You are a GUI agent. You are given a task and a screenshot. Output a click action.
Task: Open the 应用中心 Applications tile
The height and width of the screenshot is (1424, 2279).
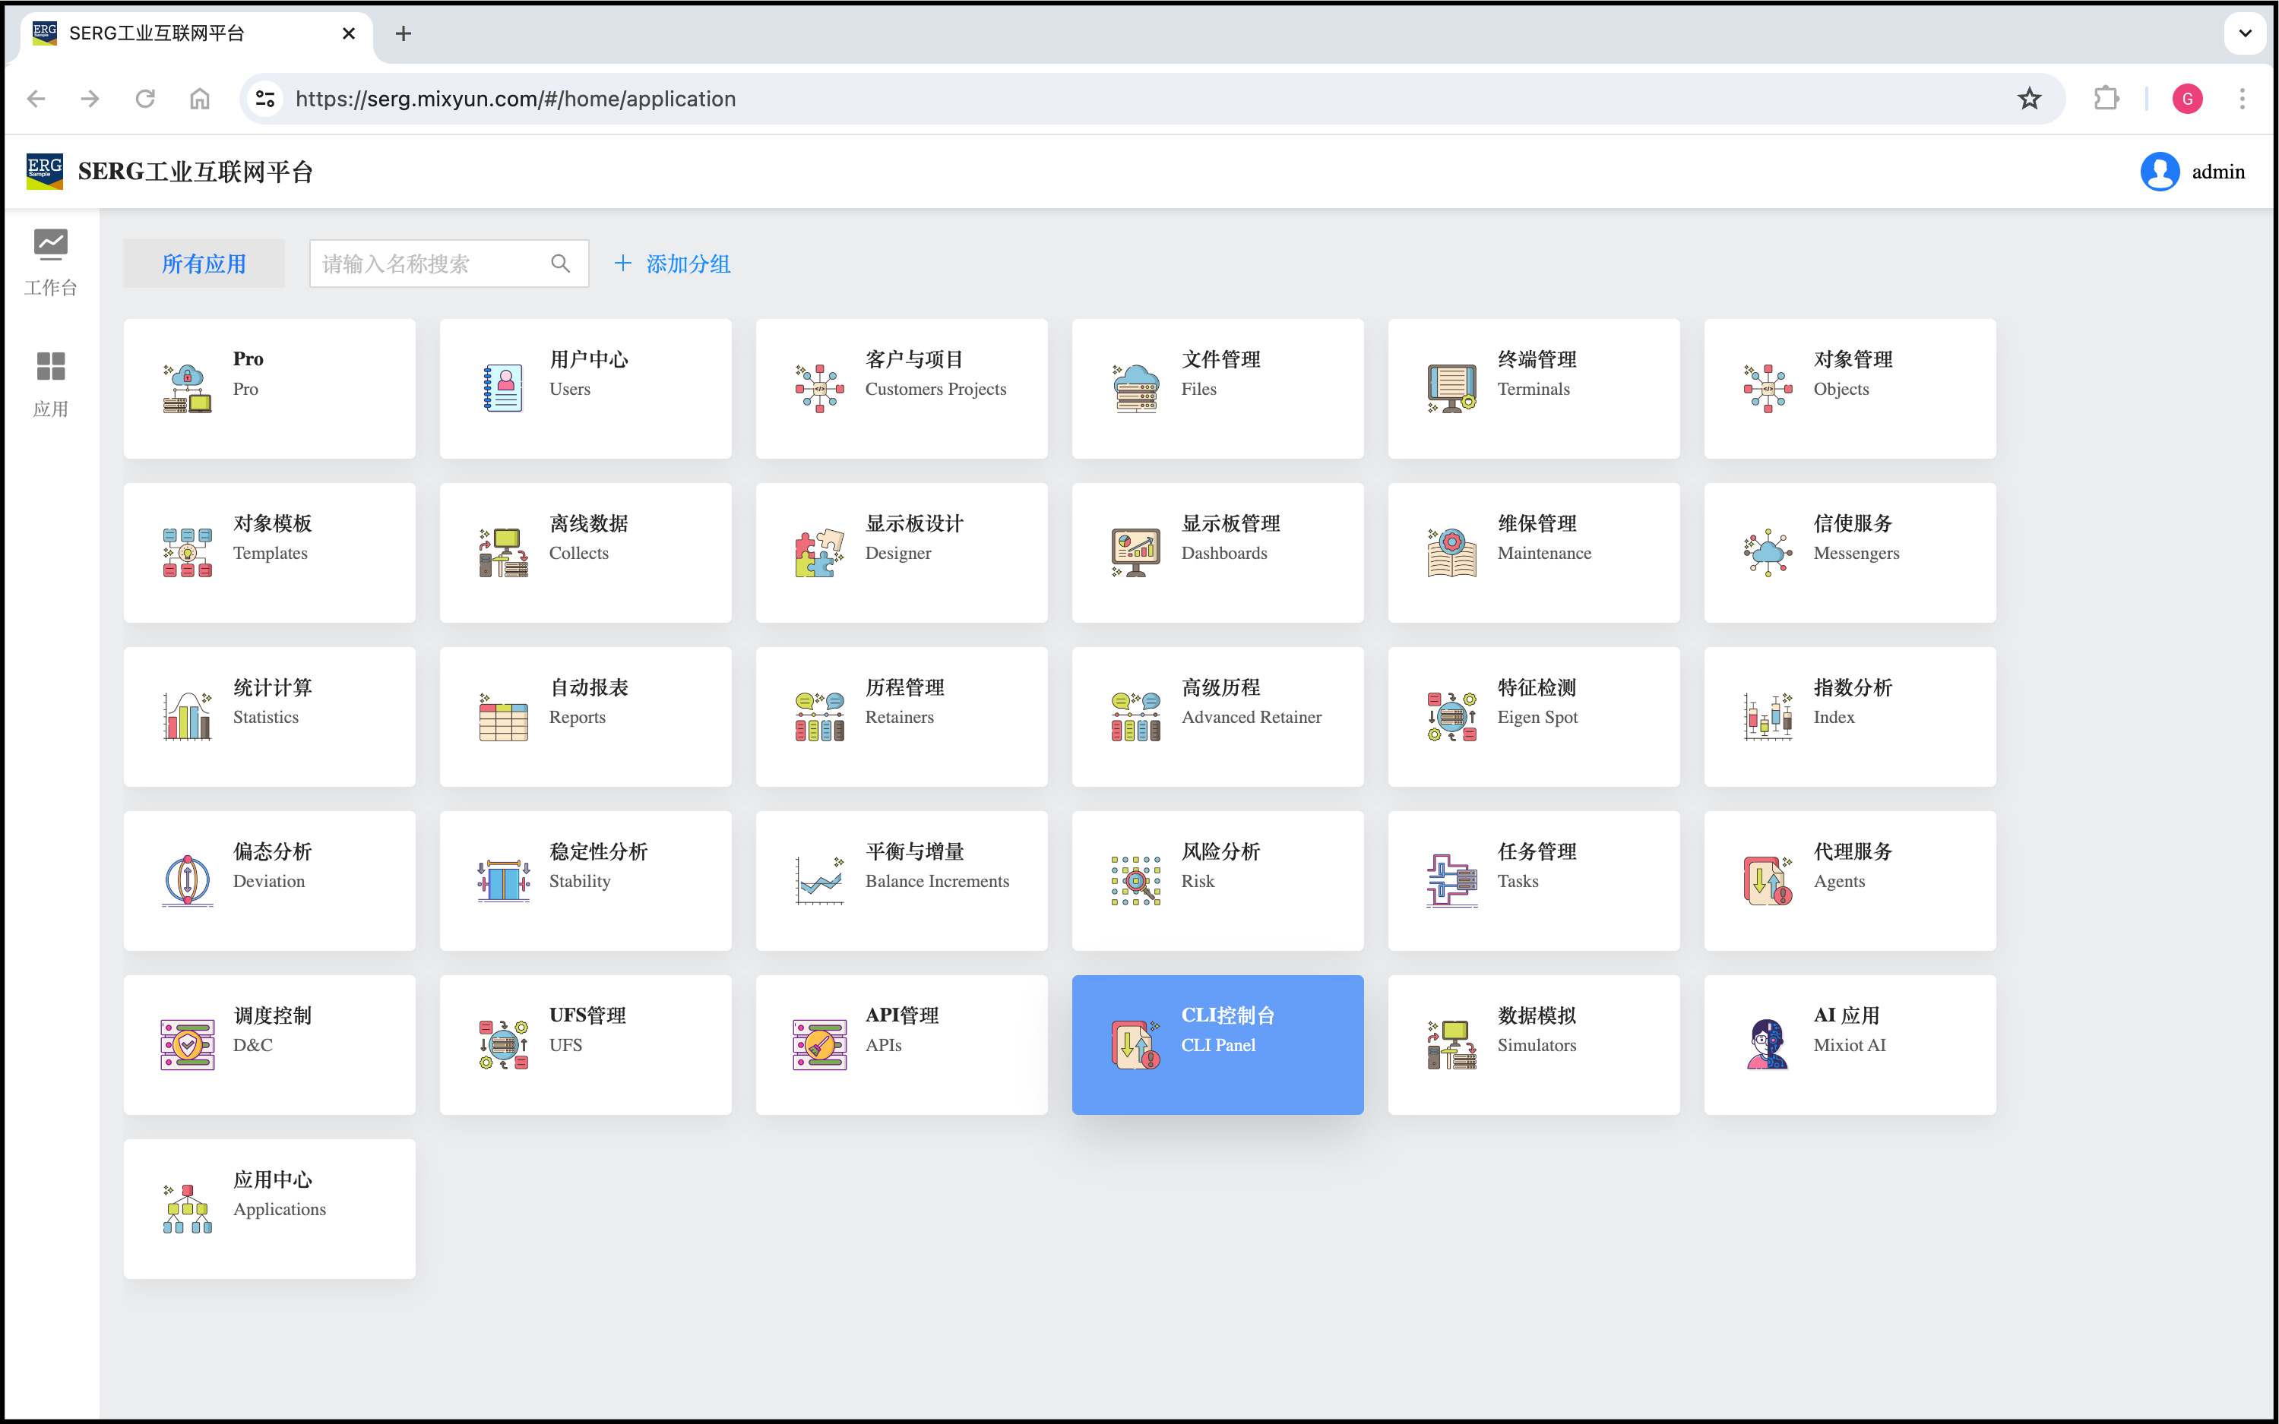(270, 1208)
